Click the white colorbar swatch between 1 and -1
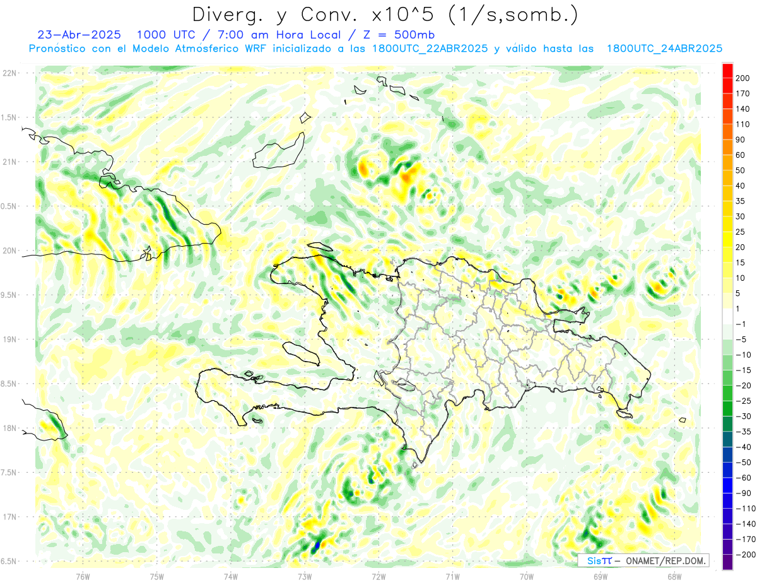The width and height of the screenshot is (757, 585). pyautogui.click(x=727, y=316)
